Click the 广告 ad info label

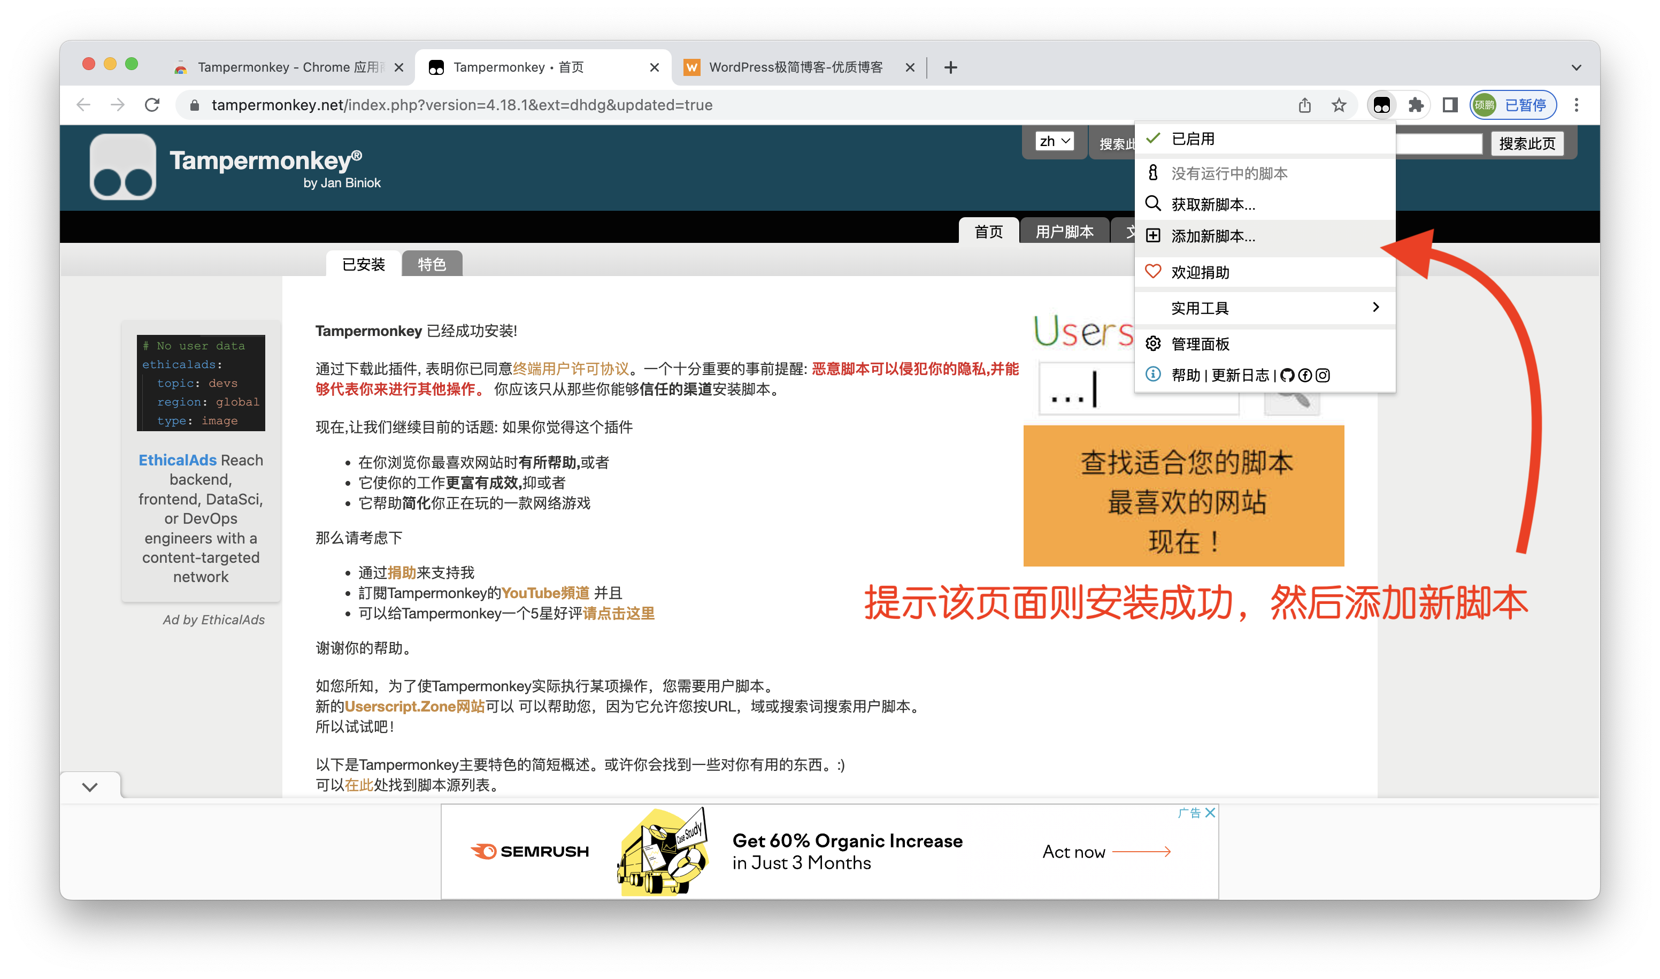[x=1189, y=813]
